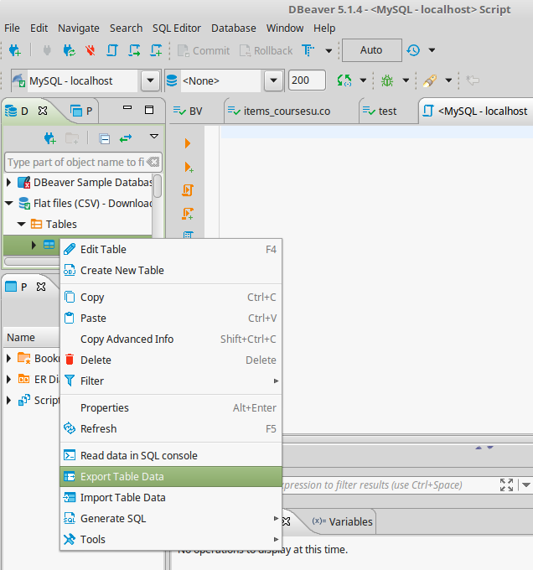The image size is (533, 570).
Task: Toggle Link with Editor arrows icon
Action: (x=126, y=138)
